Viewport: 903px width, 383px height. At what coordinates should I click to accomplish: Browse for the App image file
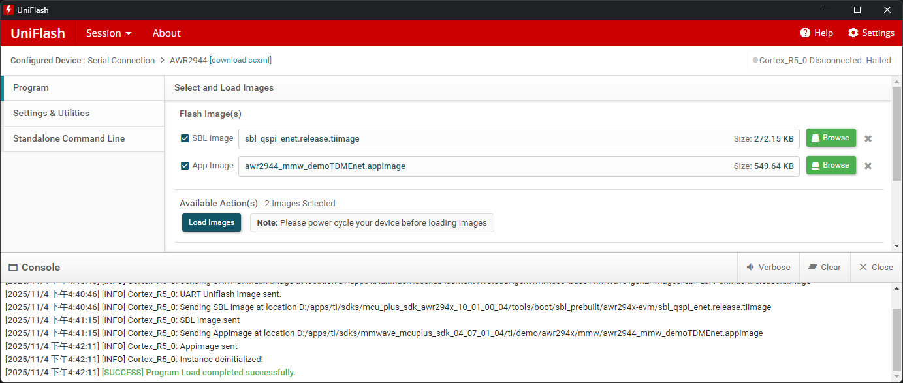pos(831,166)
